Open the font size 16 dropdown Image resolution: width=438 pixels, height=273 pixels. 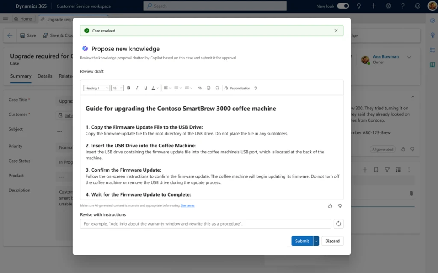[117, 88]
